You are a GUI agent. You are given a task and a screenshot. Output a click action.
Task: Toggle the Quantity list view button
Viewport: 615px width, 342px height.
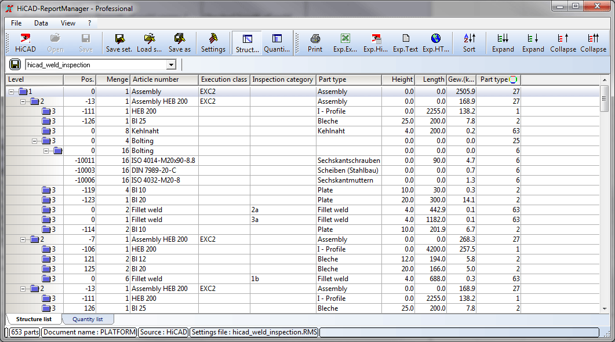[x=276, y=43]
